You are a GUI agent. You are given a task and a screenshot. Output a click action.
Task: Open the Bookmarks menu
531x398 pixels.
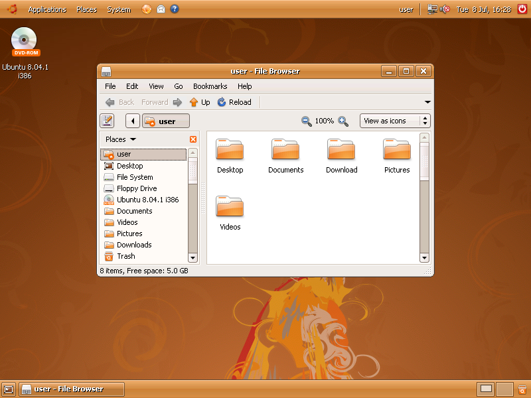pos(210,86)
